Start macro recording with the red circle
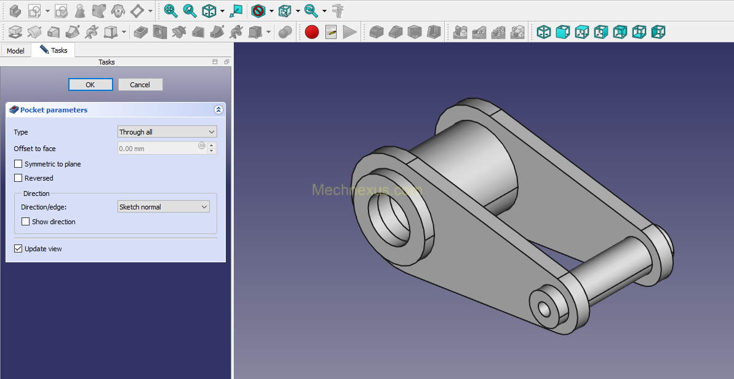The image size is (734, 379). 312,32
